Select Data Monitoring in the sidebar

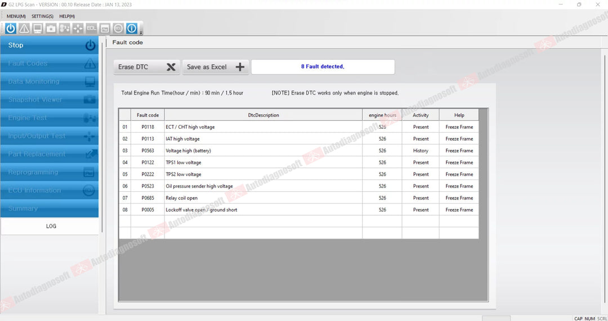point(49,82)
